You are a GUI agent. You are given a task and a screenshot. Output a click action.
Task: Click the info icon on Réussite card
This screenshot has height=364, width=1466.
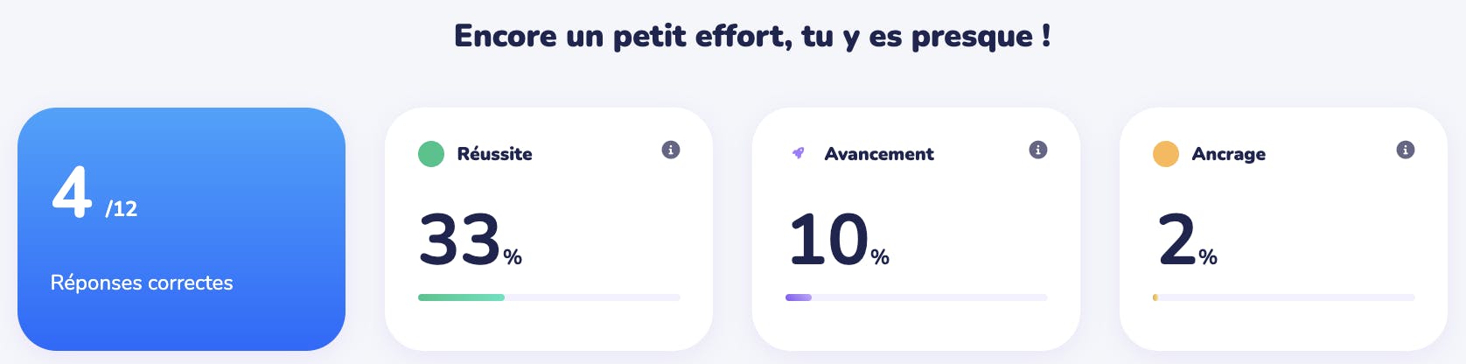click(671, 150)
